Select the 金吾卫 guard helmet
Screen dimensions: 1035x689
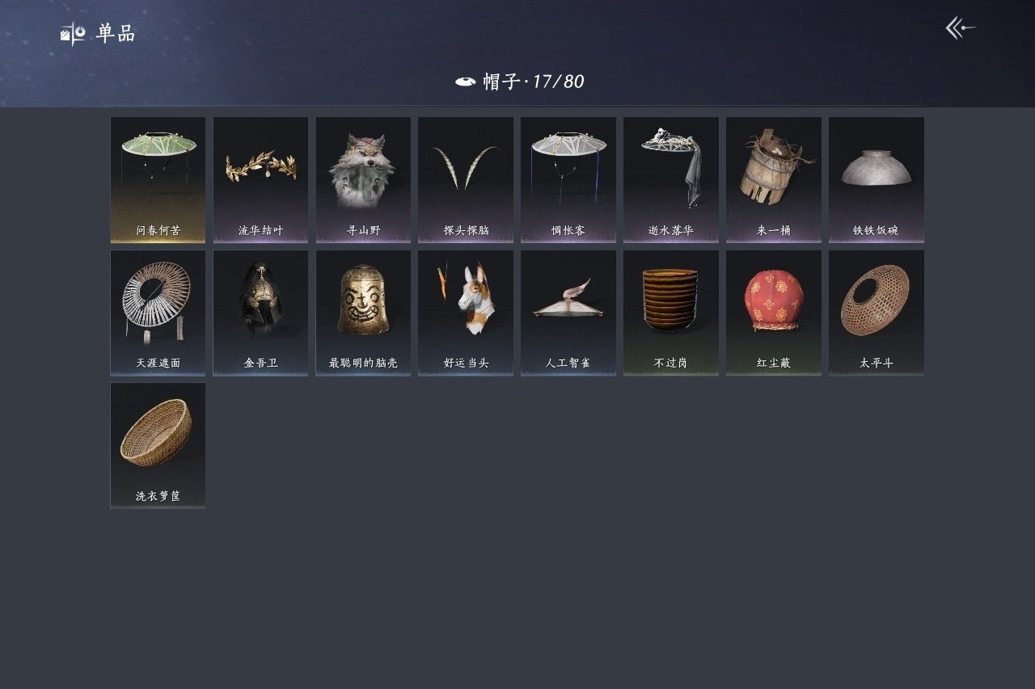tap(260, 313)
